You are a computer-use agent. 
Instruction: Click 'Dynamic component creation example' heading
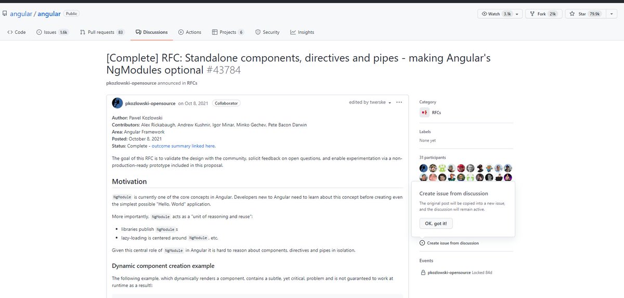click(x=163, y=266)
